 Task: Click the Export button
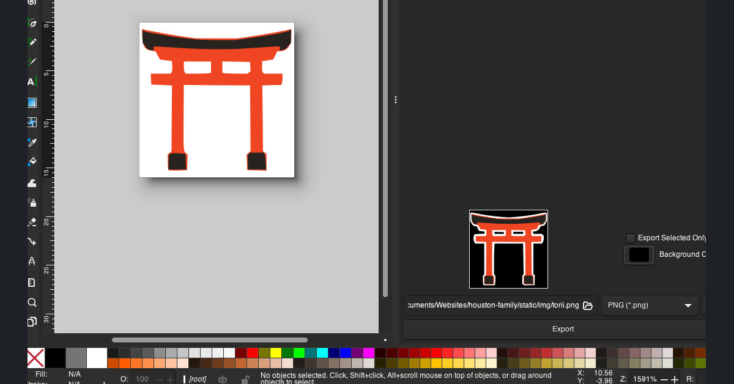[563, 329]
